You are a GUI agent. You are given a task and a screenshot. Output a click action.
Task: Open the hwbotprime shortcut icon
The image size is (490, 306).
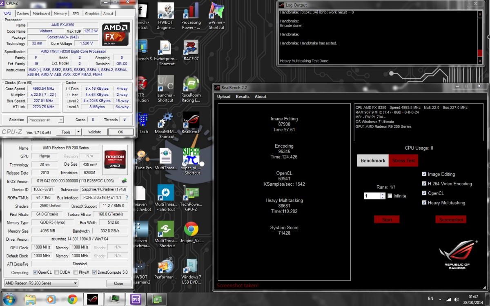pyautogui.click(x=165, y=53)
